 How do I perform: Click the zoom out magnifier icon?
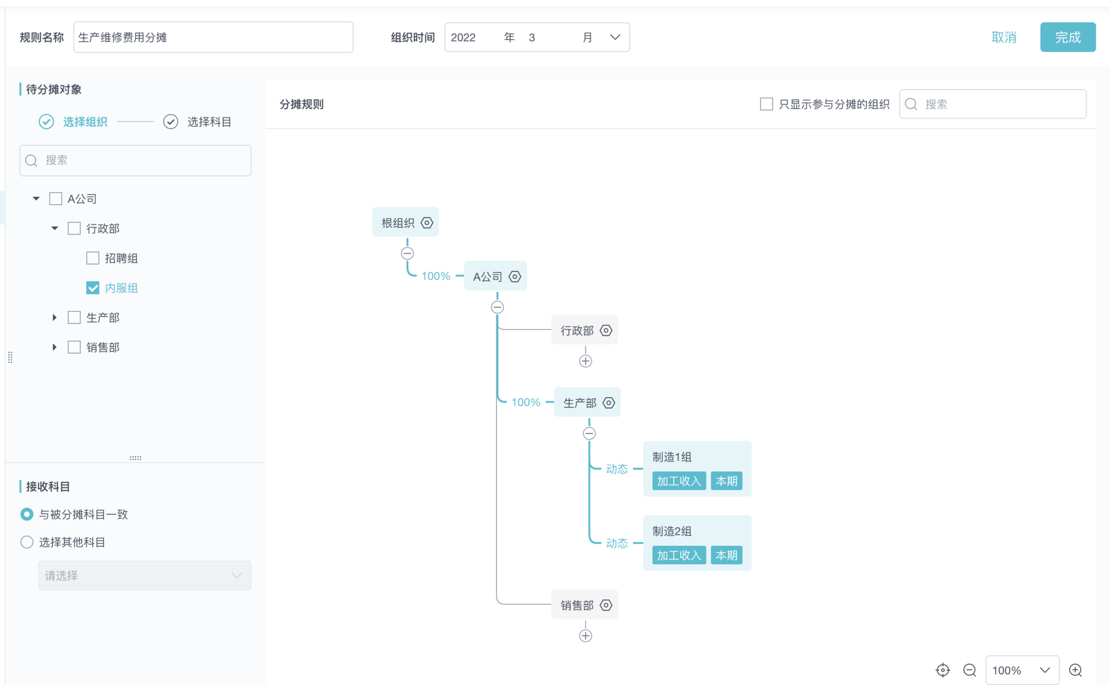click(x=970, y=670)
